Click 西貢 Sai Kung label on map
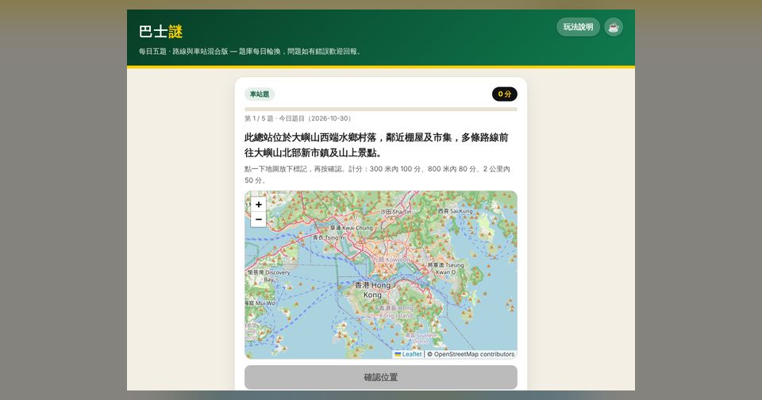 coord(455,211)
